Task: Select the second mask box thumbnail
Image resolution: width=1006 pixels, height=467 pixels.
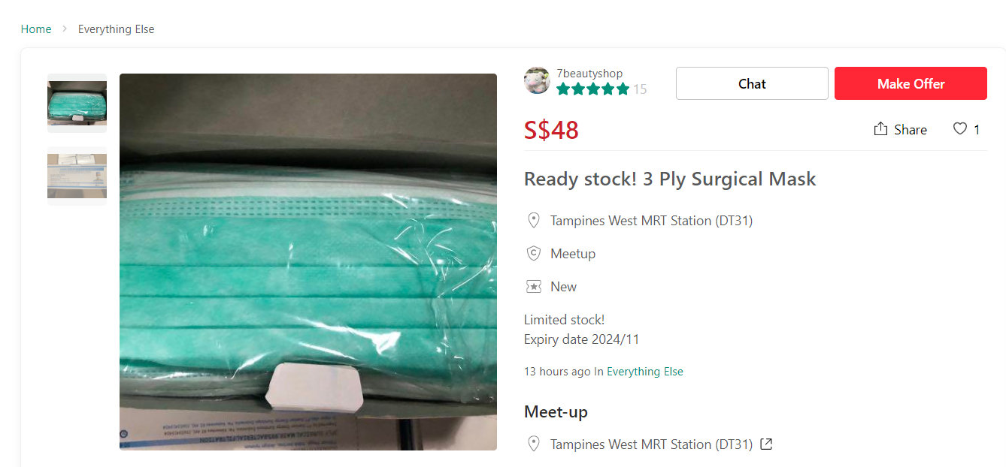Action: tap(77, 176)
